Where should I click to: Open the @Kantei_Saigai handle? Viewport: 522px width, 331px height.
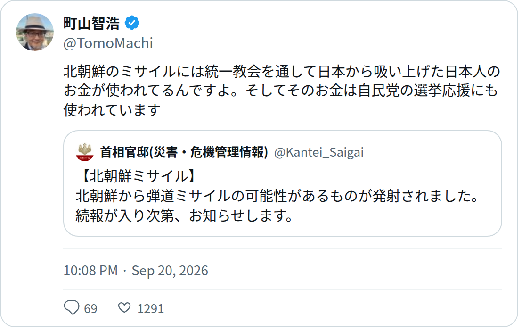coord(318,152)
